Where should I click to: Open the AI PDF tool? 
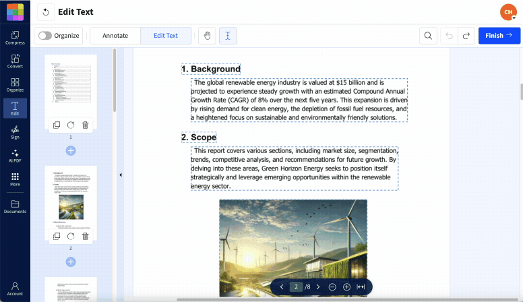(x=15, y=156)
